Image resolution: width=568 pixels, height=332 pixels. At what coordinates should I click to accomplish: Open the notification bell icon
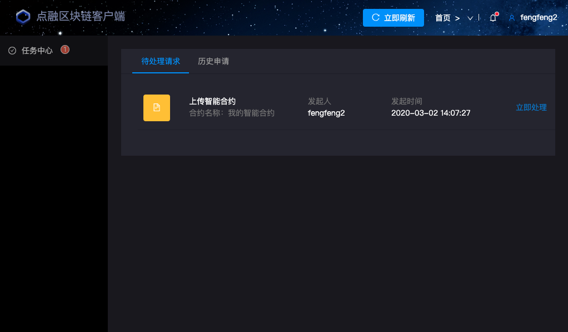pyautogui.click(x=493, y=18)
